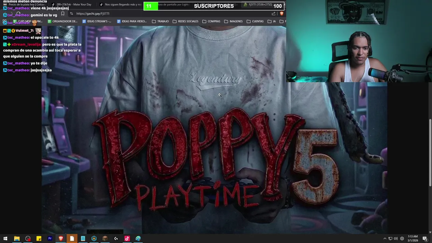The width and height of the screenshot is (432, 243).
Task: Open the settings gear tray icon
Action: 402,239
